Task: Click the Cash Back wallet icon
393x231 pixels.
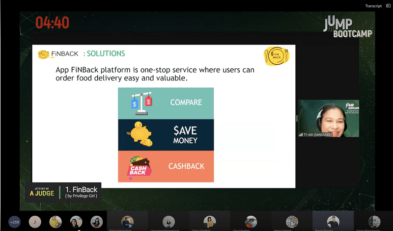Action: [x=140, y=167]
